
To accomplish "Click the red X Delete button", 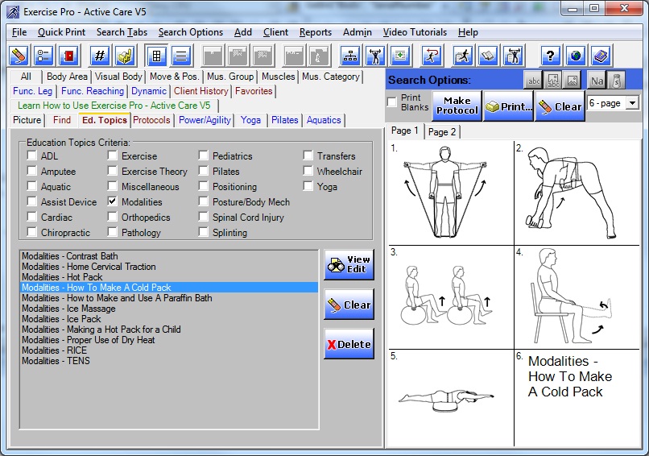I will [x=349, y=344].
